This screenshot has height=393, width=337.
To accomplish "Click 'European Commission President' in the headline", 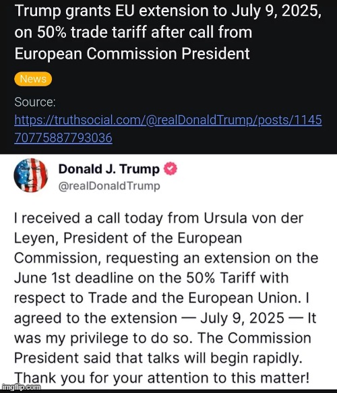I will [x=132, y=54].
